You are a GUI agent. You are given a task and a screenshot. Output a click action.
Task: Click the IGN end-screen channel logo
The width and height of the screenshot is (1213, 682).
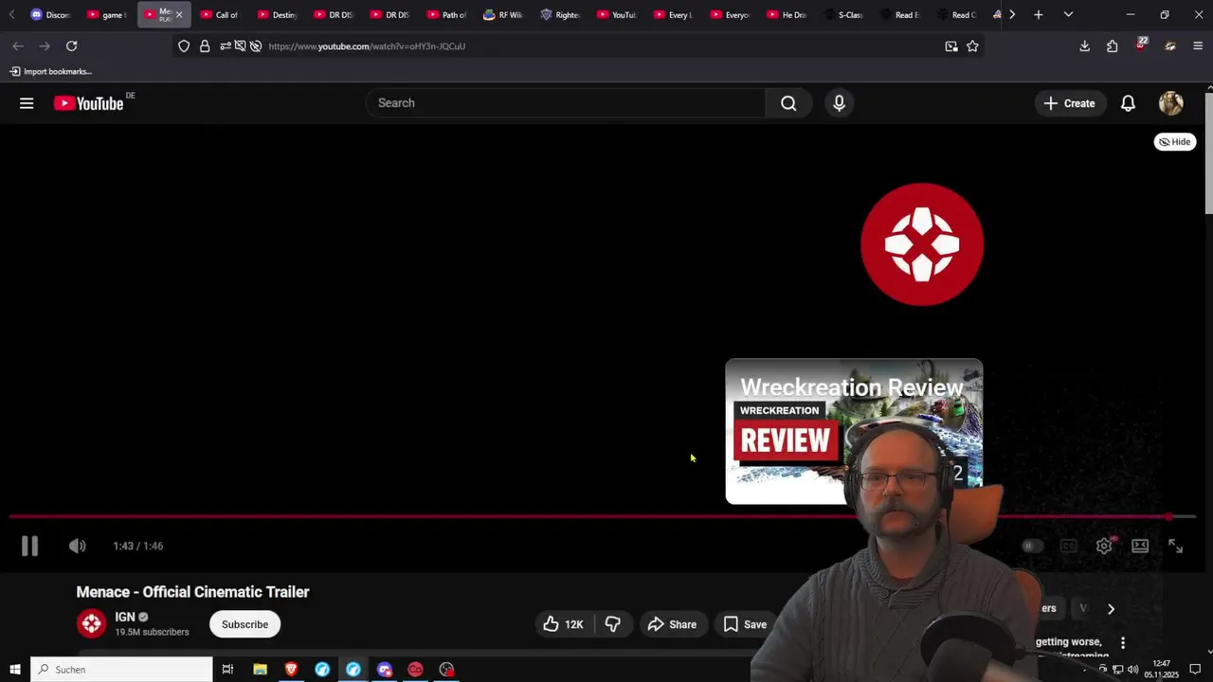pyautogui.click(x=922, y=244)
